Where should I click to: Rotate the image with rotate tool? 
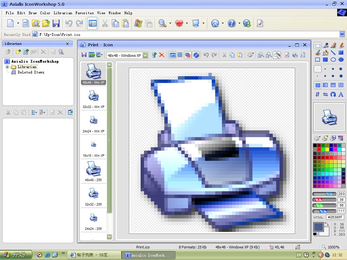(333, 94)
